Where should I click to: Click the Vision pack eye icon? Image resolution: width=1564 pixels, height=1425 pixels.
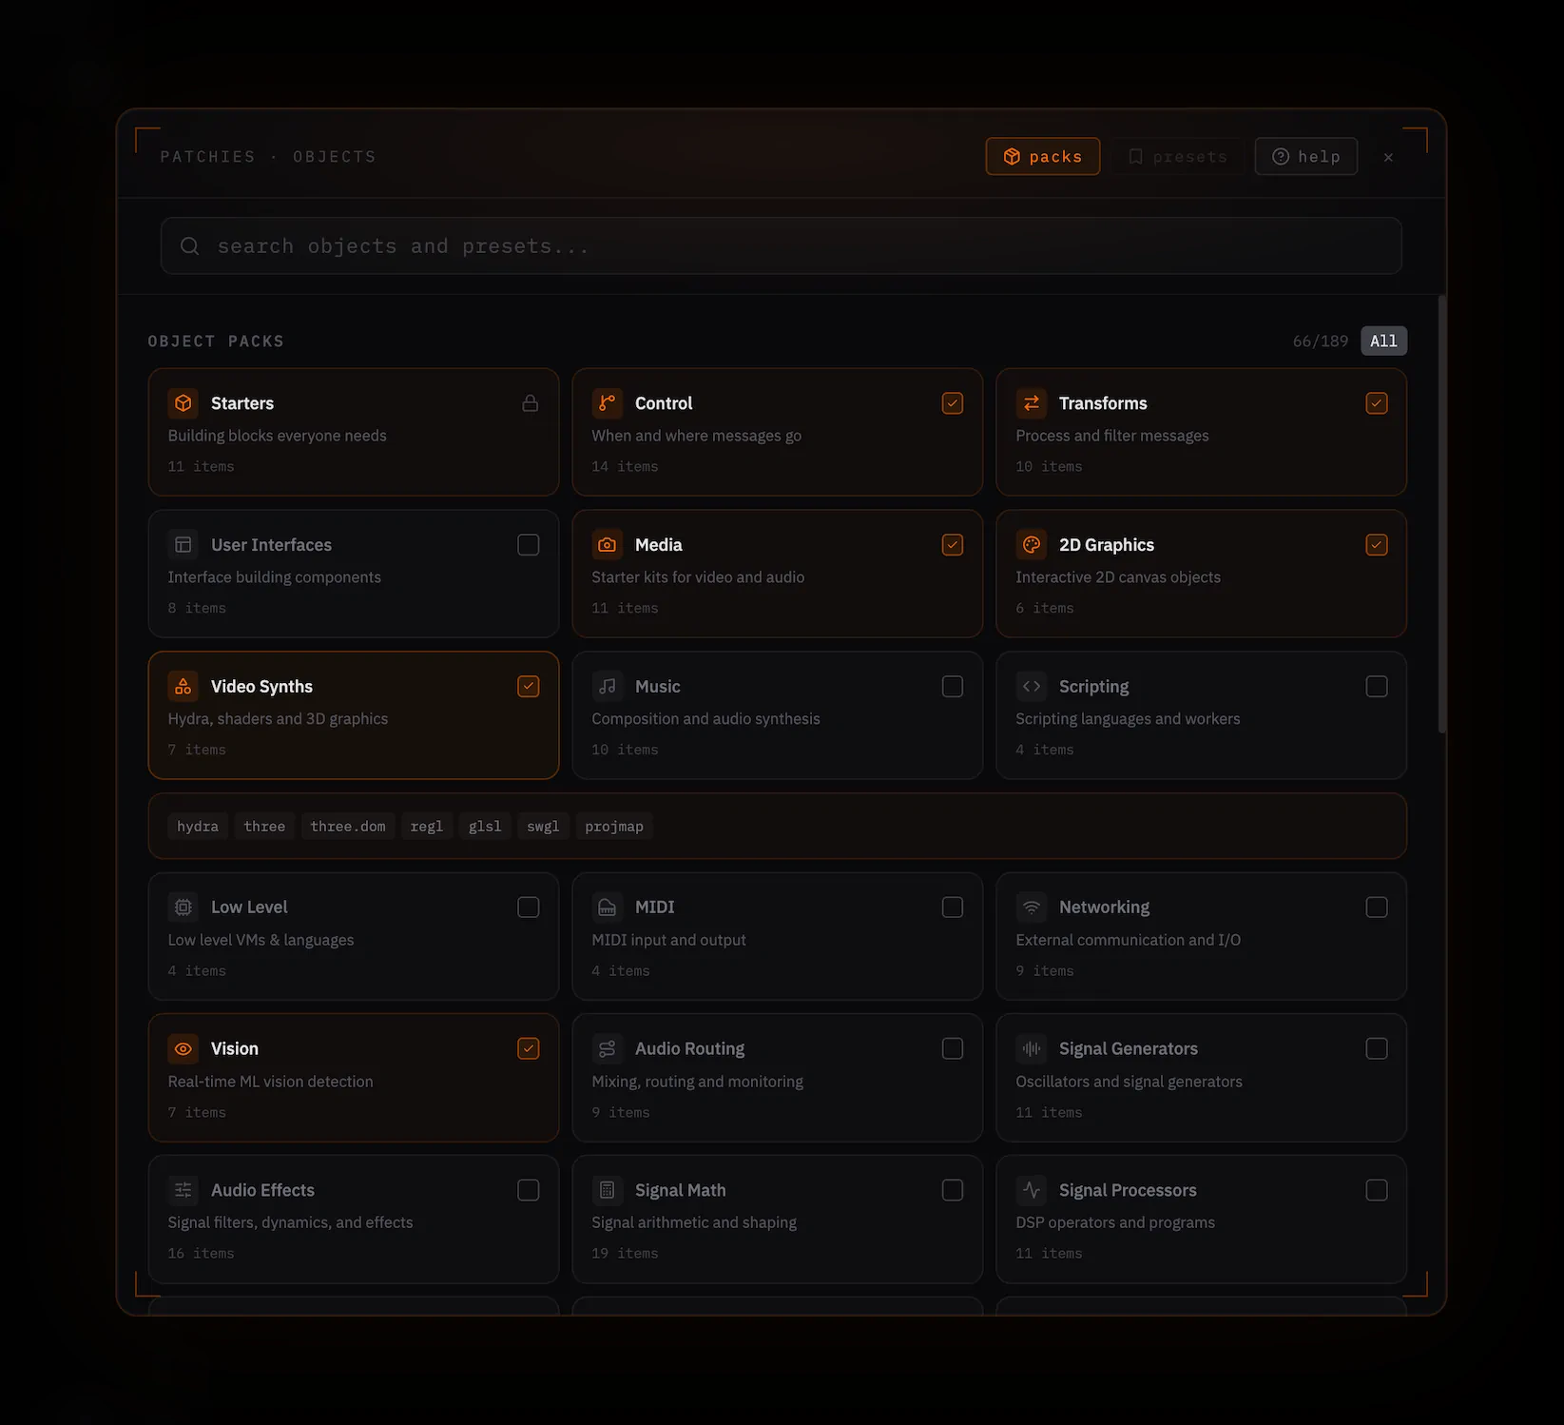point(183,1048)
